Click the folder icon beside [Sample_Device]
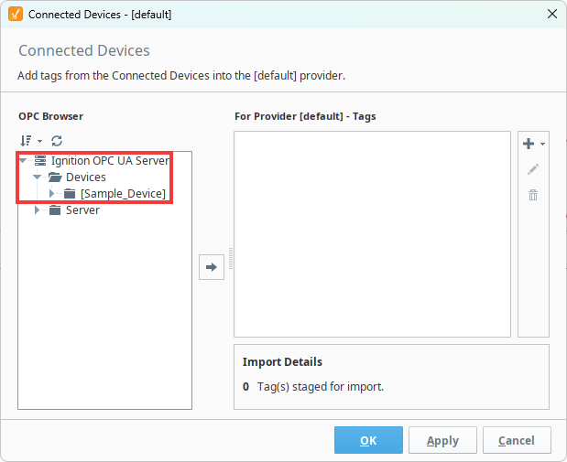This screenshot has width=567, height=462. tap(70, 194)
